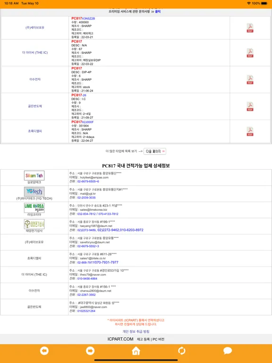
Task: Open PDF icon in THE IC stock row
Action: pyautogui.click(x=250, y=53)
